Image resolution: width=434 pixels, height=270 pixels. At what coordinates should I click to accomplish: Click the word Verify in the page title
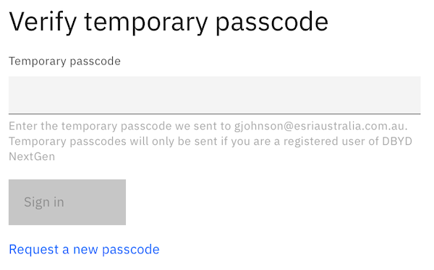[x=43, y=22]
